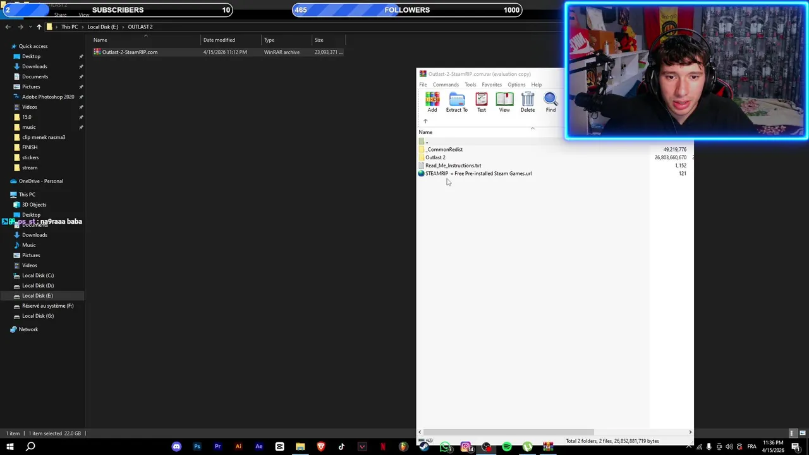Screen dimensions: 809x455
Task: Select This PC in navigation pane
Action: pyautogui.click(x=27, y=195)
